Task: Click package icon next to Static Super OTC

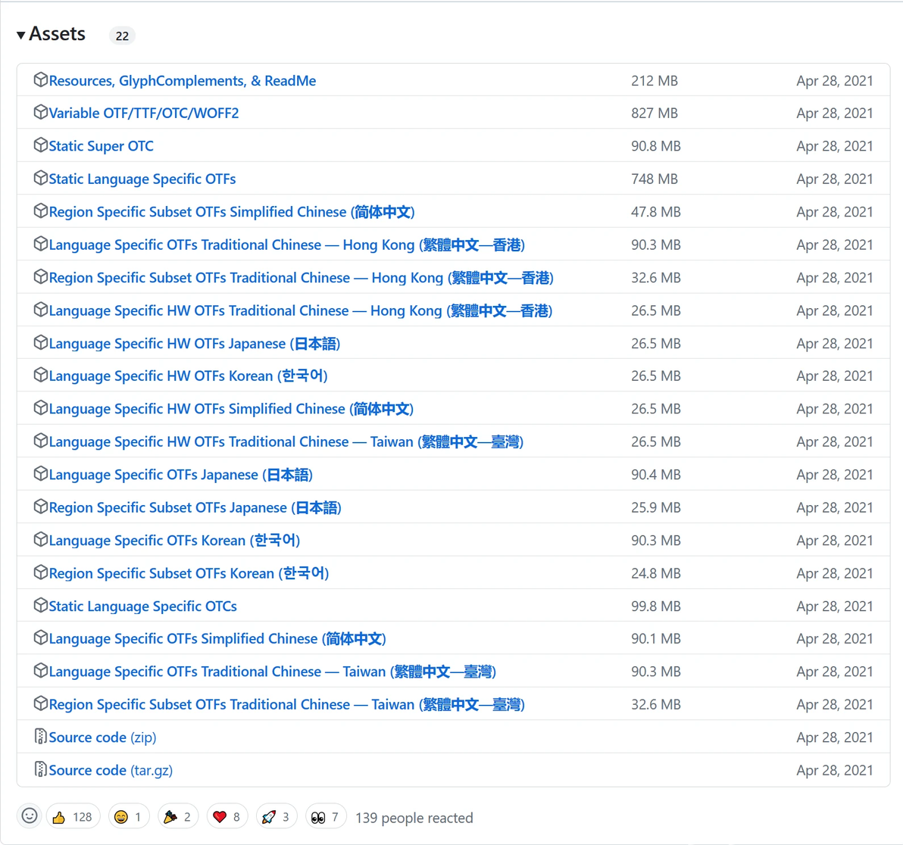Action: click(40, 145)
